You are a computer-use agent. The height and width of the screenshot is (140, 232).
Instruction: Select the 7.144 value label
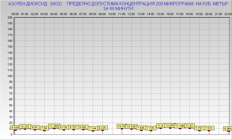(x=93, y=128)
